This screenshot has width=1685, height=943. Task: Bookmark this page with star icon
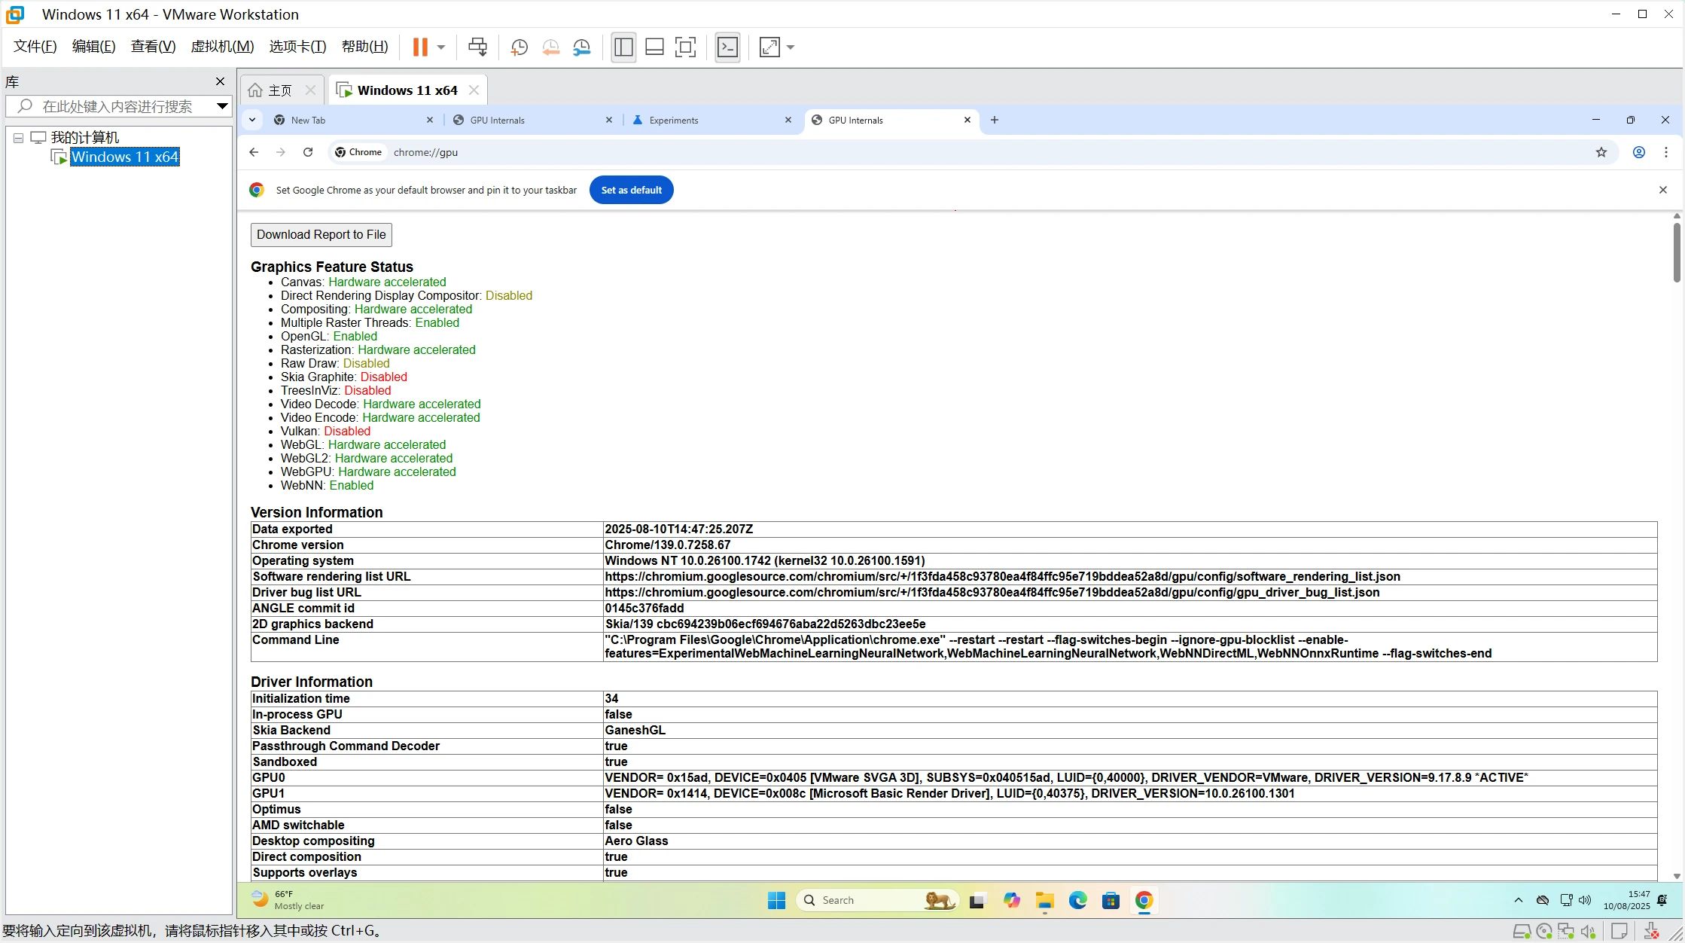[x=1601, y=152]
